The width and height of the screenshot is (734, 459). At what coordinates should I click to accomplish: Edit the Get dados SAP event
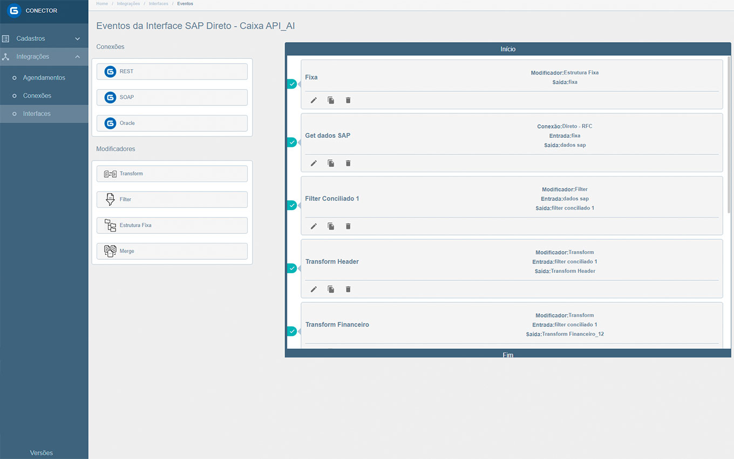pos(314,163)
